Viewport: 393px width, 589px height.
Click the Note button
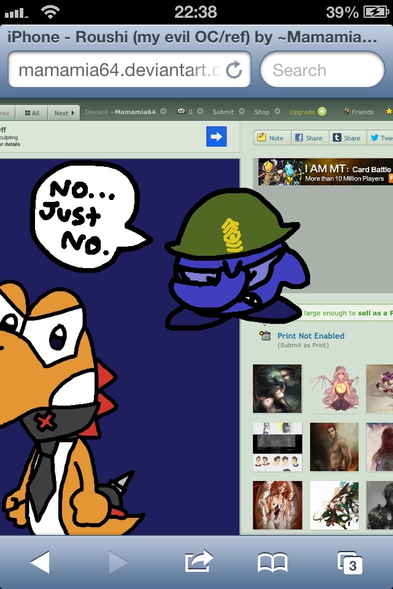272,138
